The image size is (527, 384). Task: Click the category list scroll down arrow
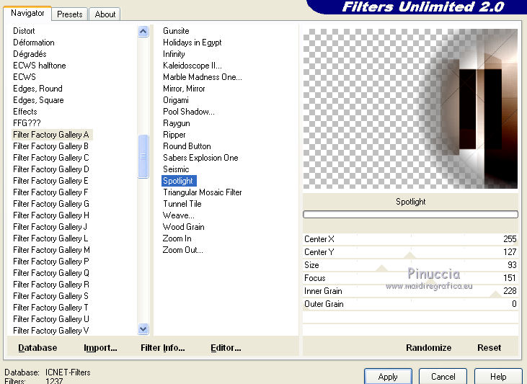click(143, 329)
